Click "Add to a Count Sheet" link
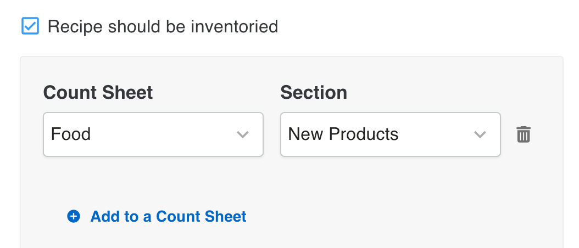The height and width of the screenshot is (248, 579). coord(168,216)
